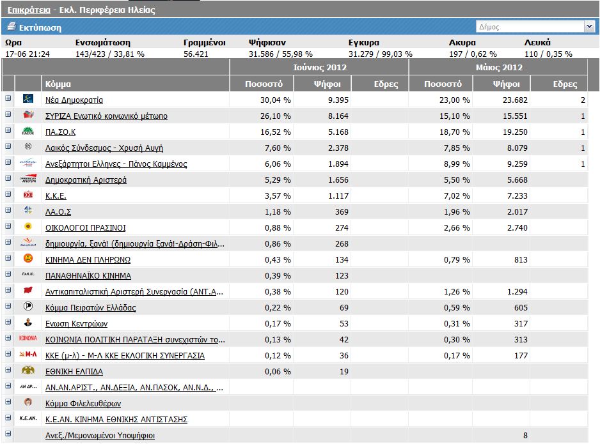Open the Δήμος dropdown list

(589, 27)
